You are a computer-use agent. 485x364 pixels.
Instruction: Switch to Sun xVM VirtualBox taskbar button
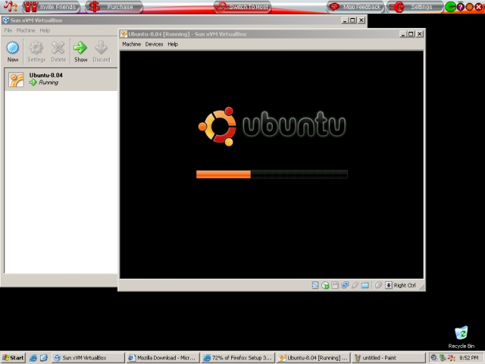click(x=88, y=358)
